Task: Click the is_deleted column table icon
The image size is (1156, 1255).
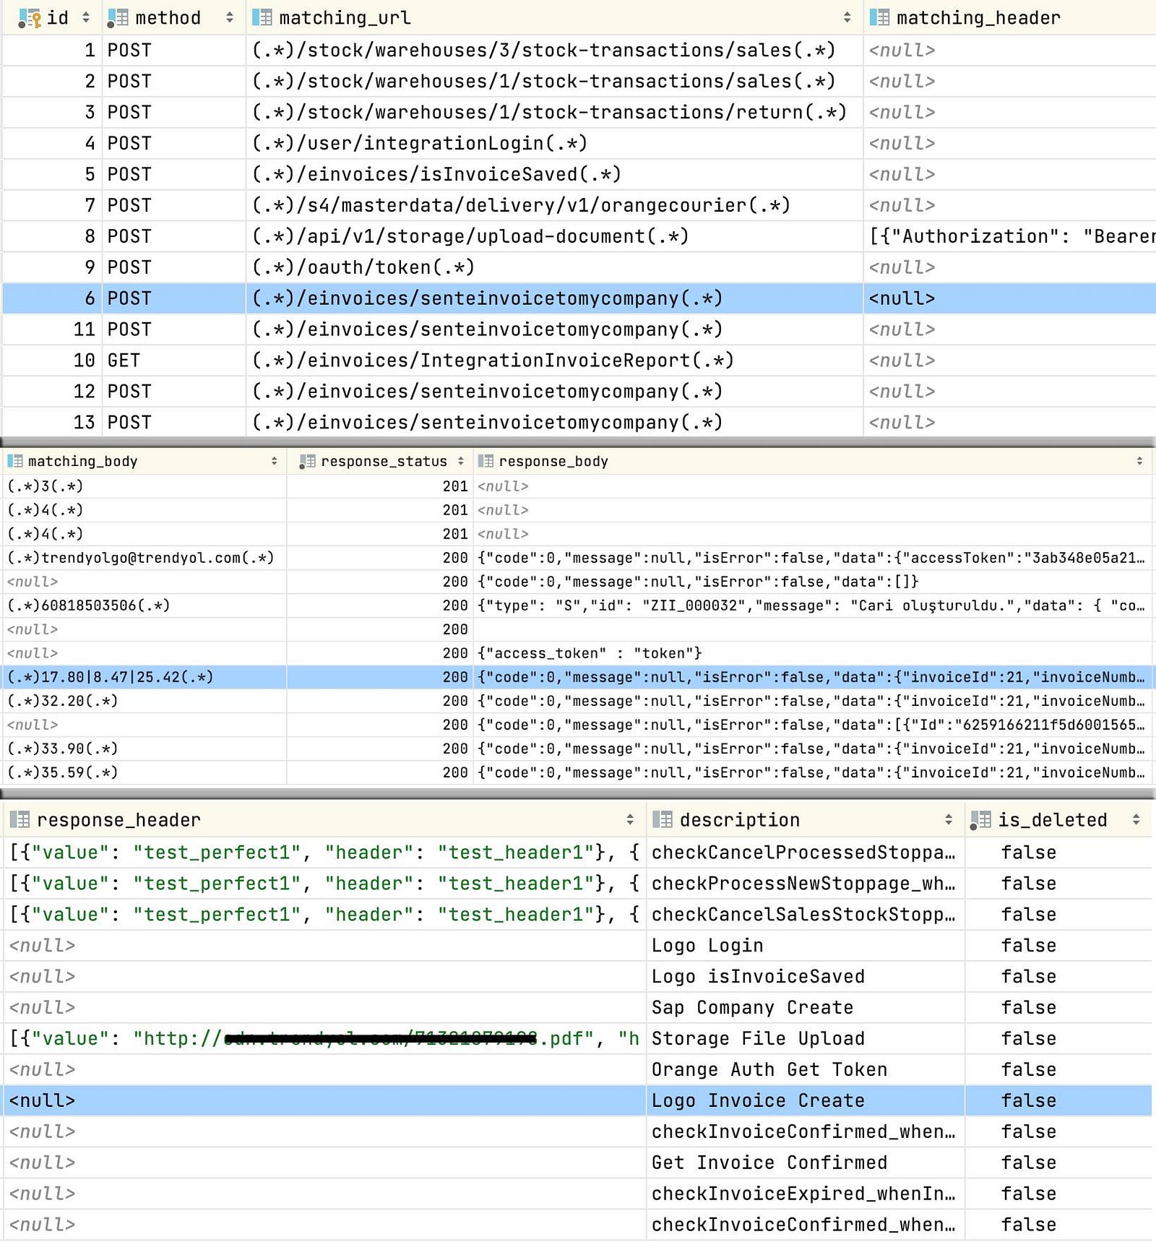Action: pos(980,820)
